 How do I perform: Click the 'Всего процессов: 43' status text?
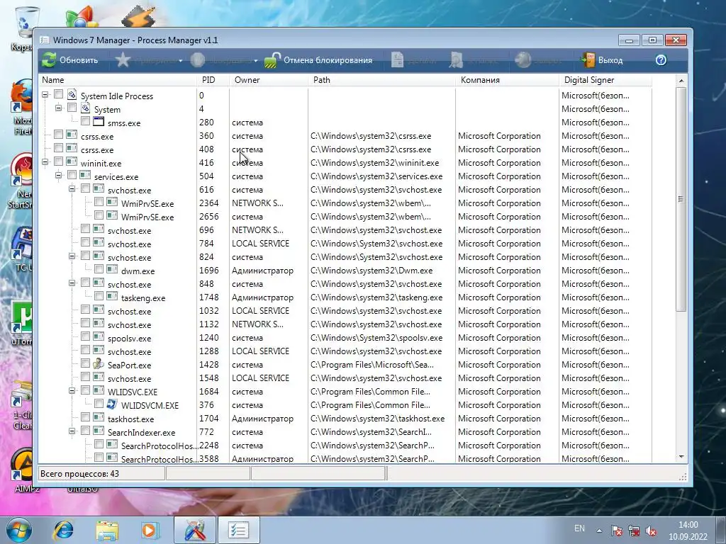[x=79, y=474]
